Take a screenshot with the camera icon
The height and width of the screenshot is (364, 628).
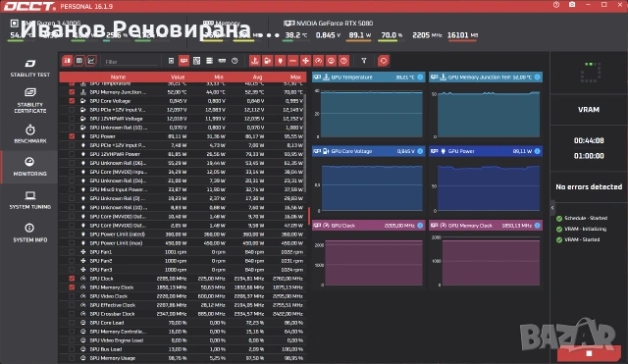[572, 5]
